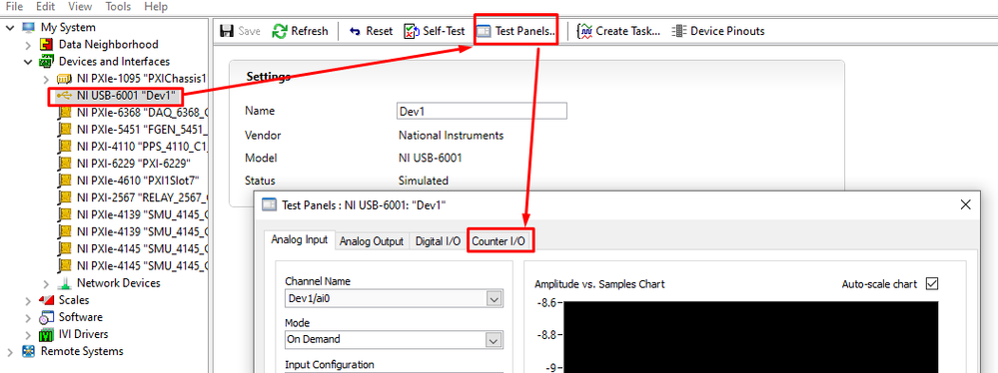
Task: Click the Devices and Interfaces icon
Action: click(x=46, y=62)
